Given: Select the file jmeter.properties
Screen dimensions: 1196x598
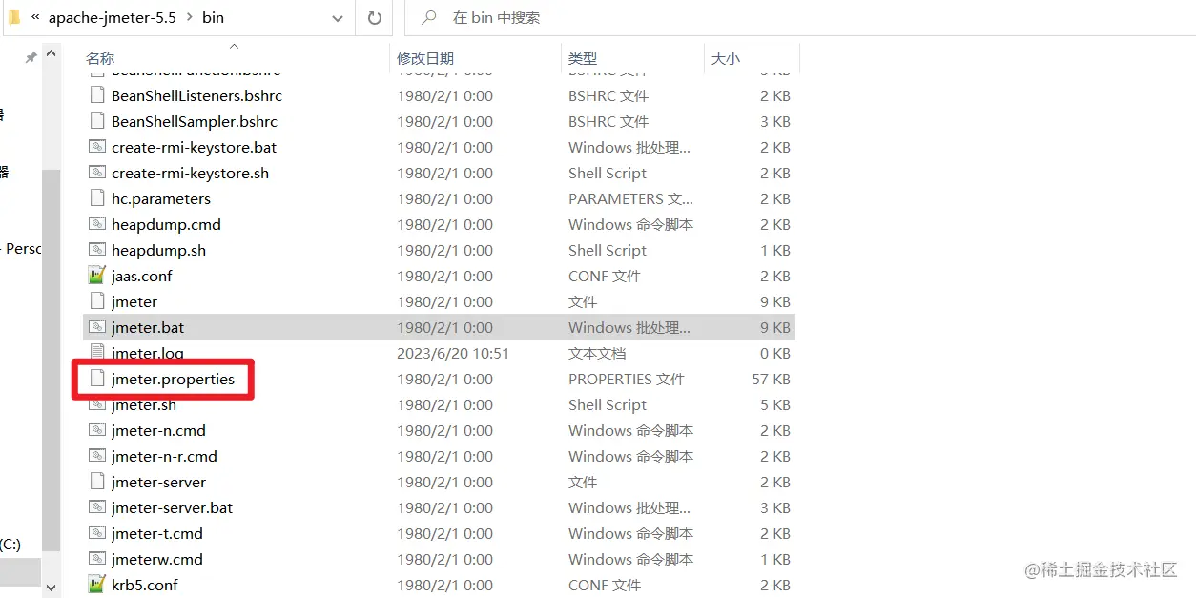Looking at the screenshot, I should click(x=173, y=379).
